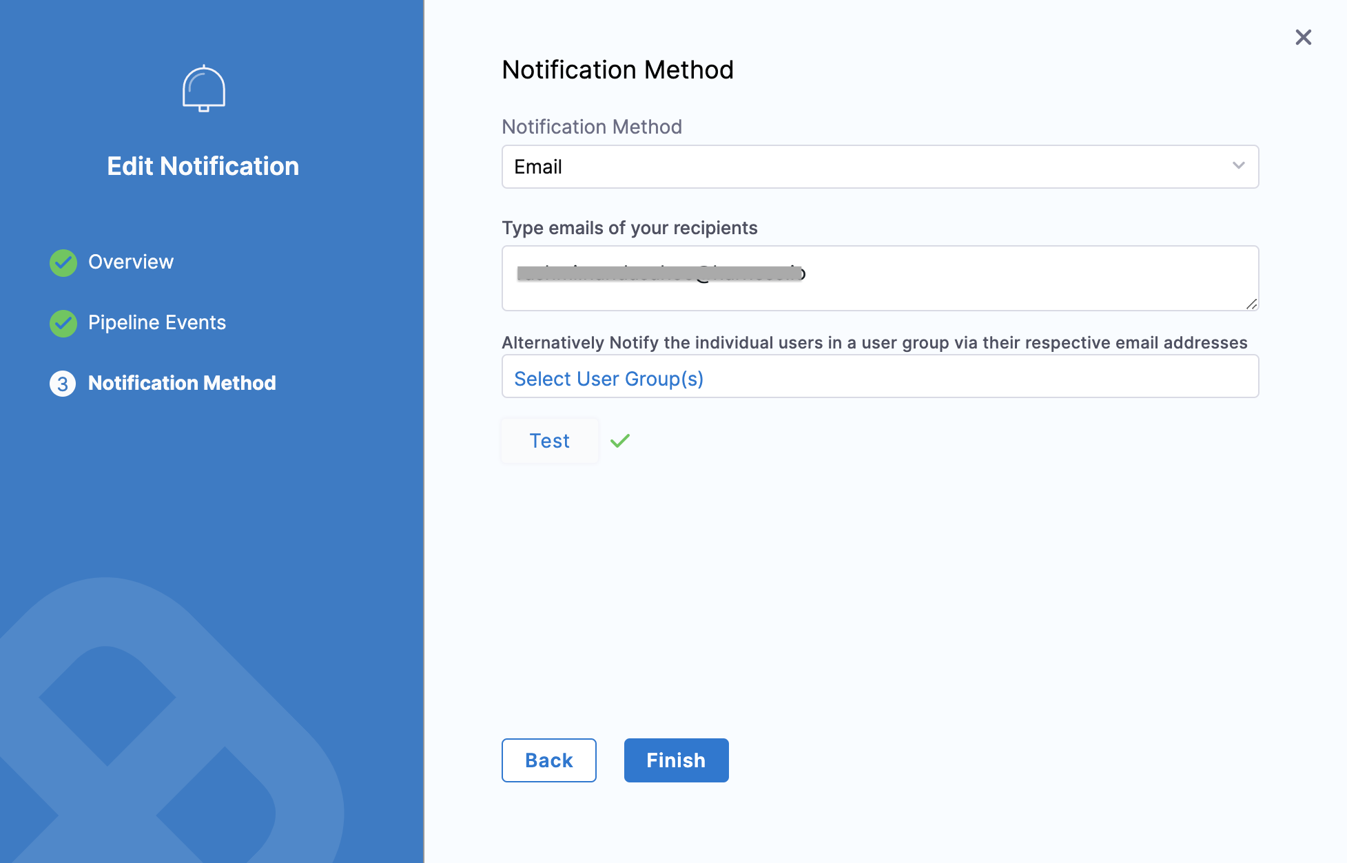Viewport: 1347px width, 863px height.
Task: Close the dialog with X icon
Action: [1303, 37]
